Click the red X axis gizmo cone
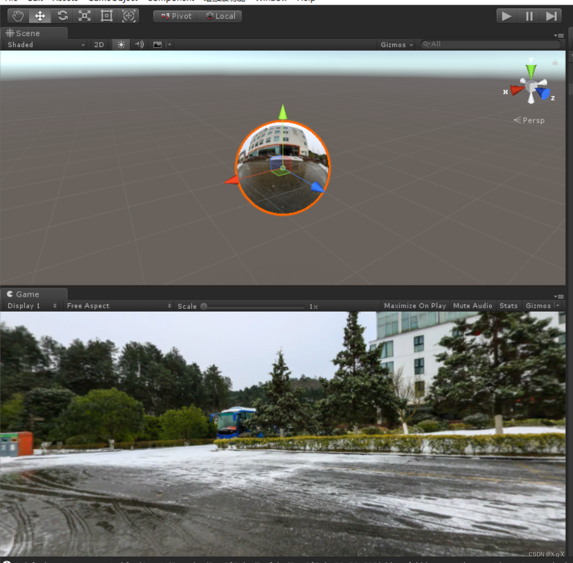This screenshot has height=563, width=573. (517, 90)
